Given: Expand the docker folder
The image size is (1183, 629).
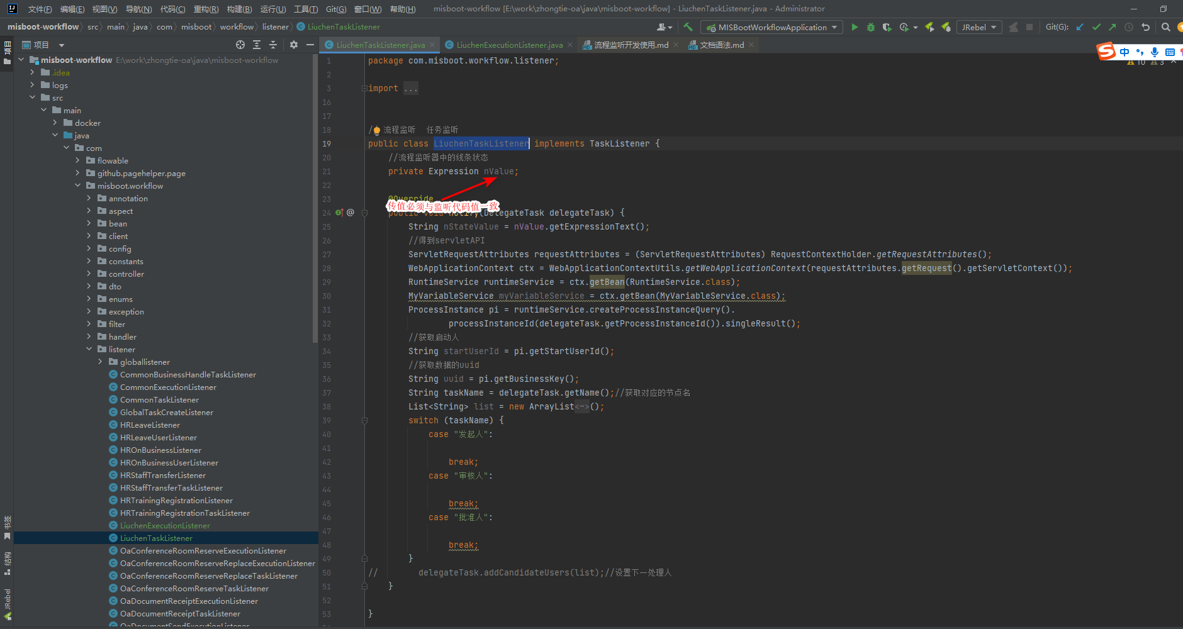Looking at the screenshot, I should pos(55,123).
